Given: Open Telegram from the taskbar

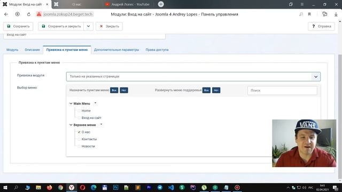Looking at the screenshot, I should (x=160, y=187).
